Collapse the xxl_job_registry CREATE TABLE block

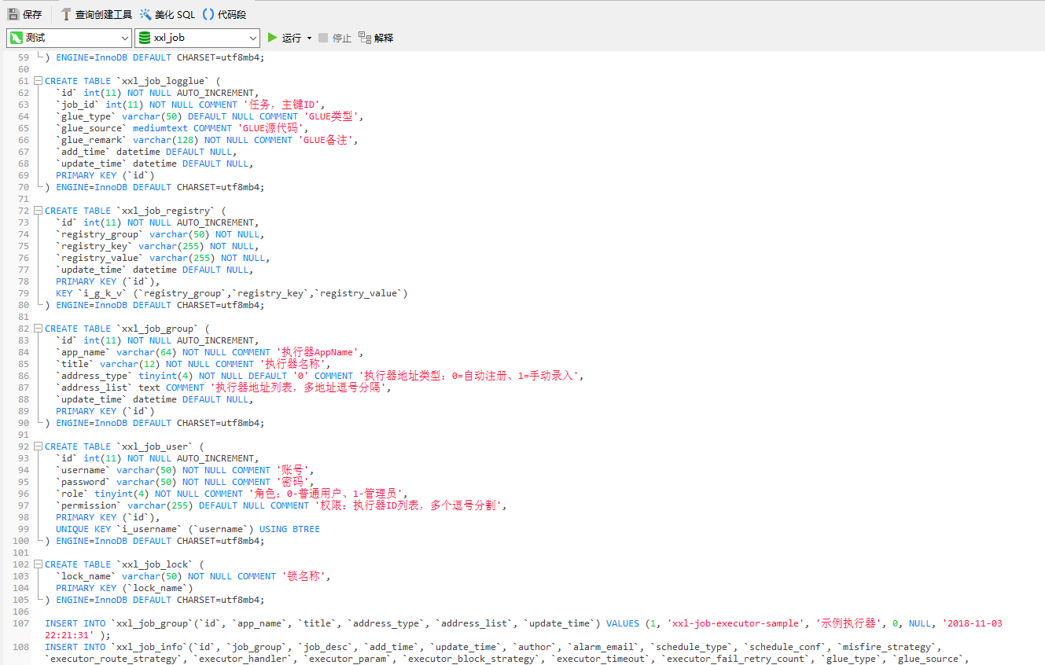click(37, 211)
